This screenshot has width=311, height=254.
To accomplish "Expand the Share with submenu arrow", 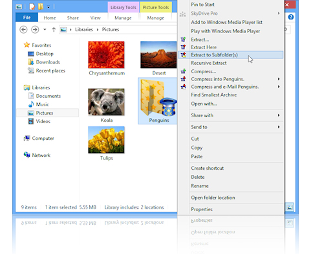I will pos(279,115).
